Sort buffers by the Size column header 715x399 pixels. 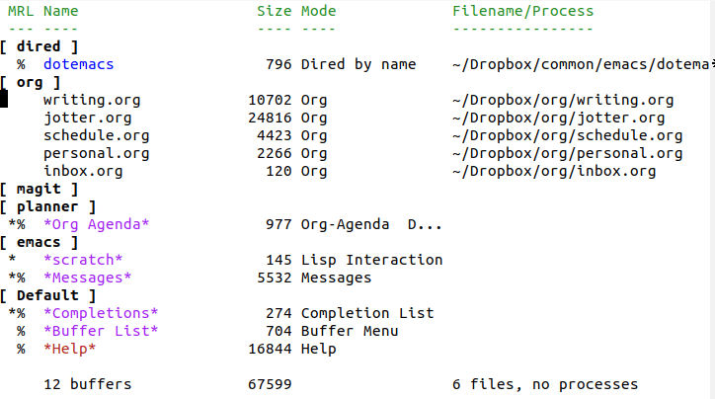(x=274, y=11)
